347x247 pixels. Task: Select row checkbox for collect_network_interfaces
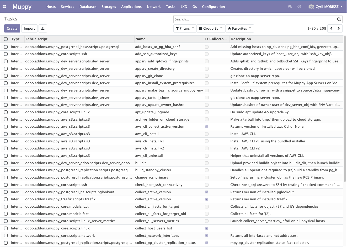(x=6, y=236)
